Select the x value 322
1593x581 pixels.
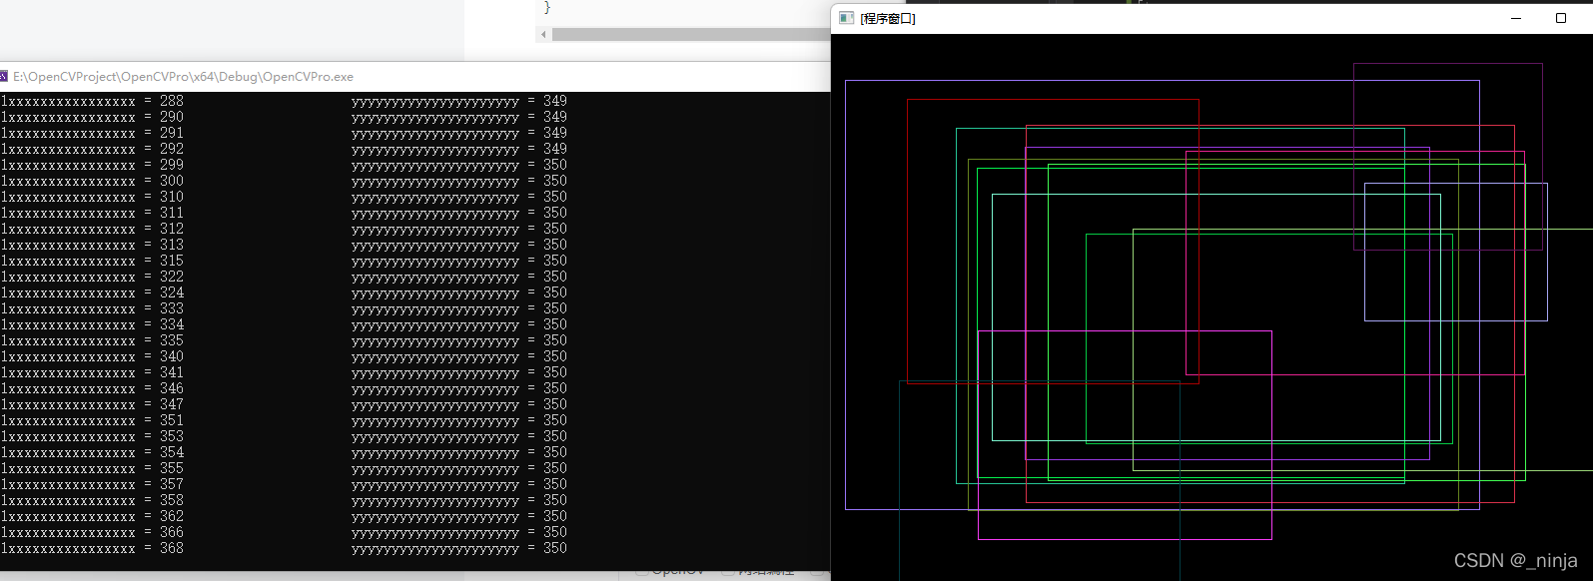pyautogui.click(x=172, y=277)
